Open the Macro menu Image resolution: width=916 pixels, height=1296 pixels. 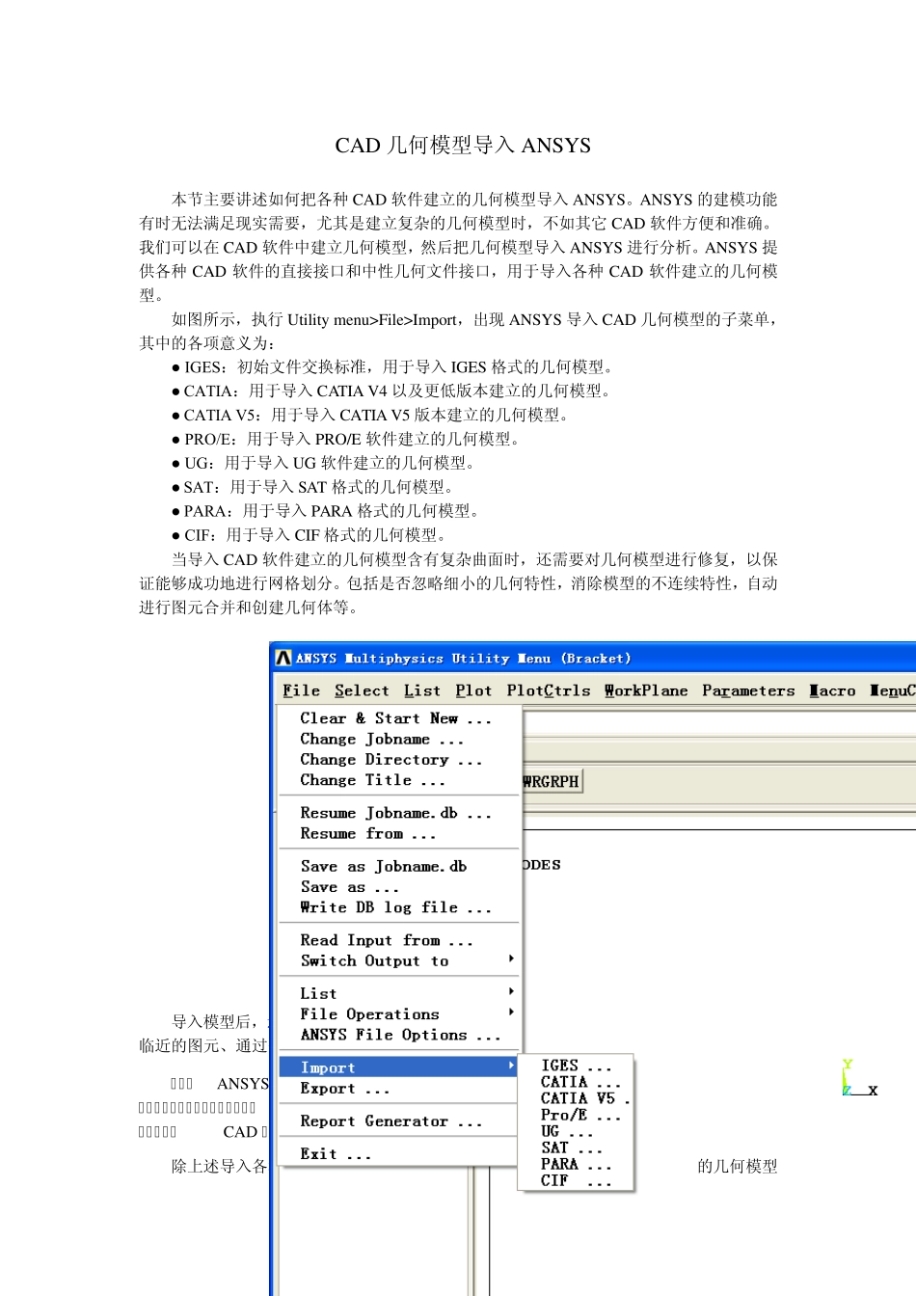832,690
